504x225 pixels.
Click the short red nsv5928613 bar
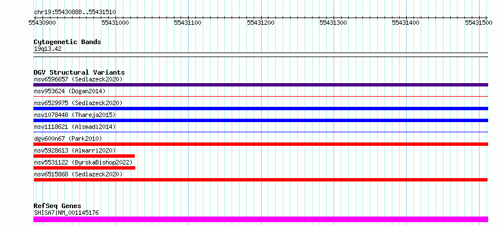coord(84,156)
